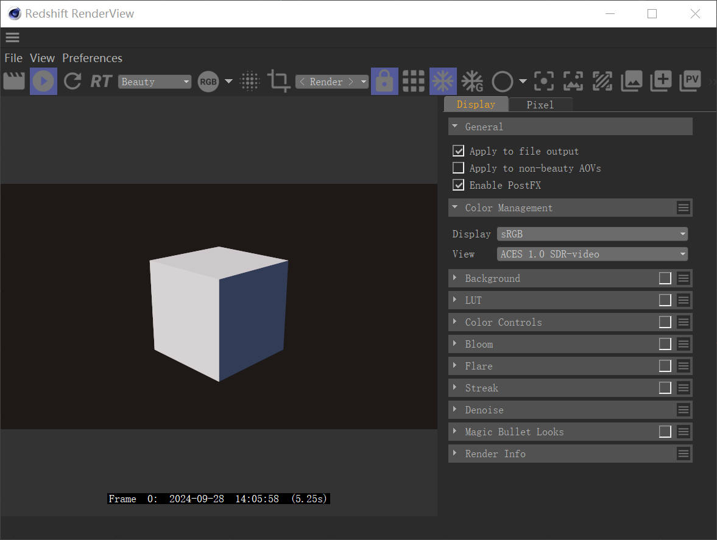Uncheck Apply to file output
Screen dimensions: 717x540
click(458, 150)
